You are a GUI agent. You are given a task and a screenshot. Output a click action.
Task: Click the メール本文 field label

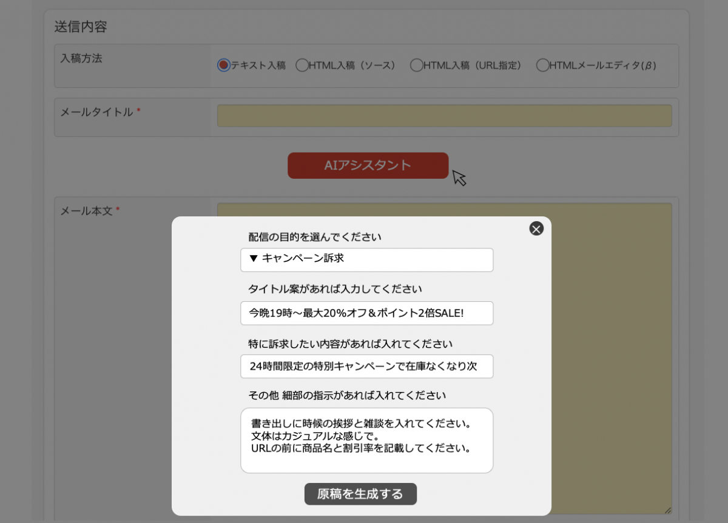(x=86, y=212)
